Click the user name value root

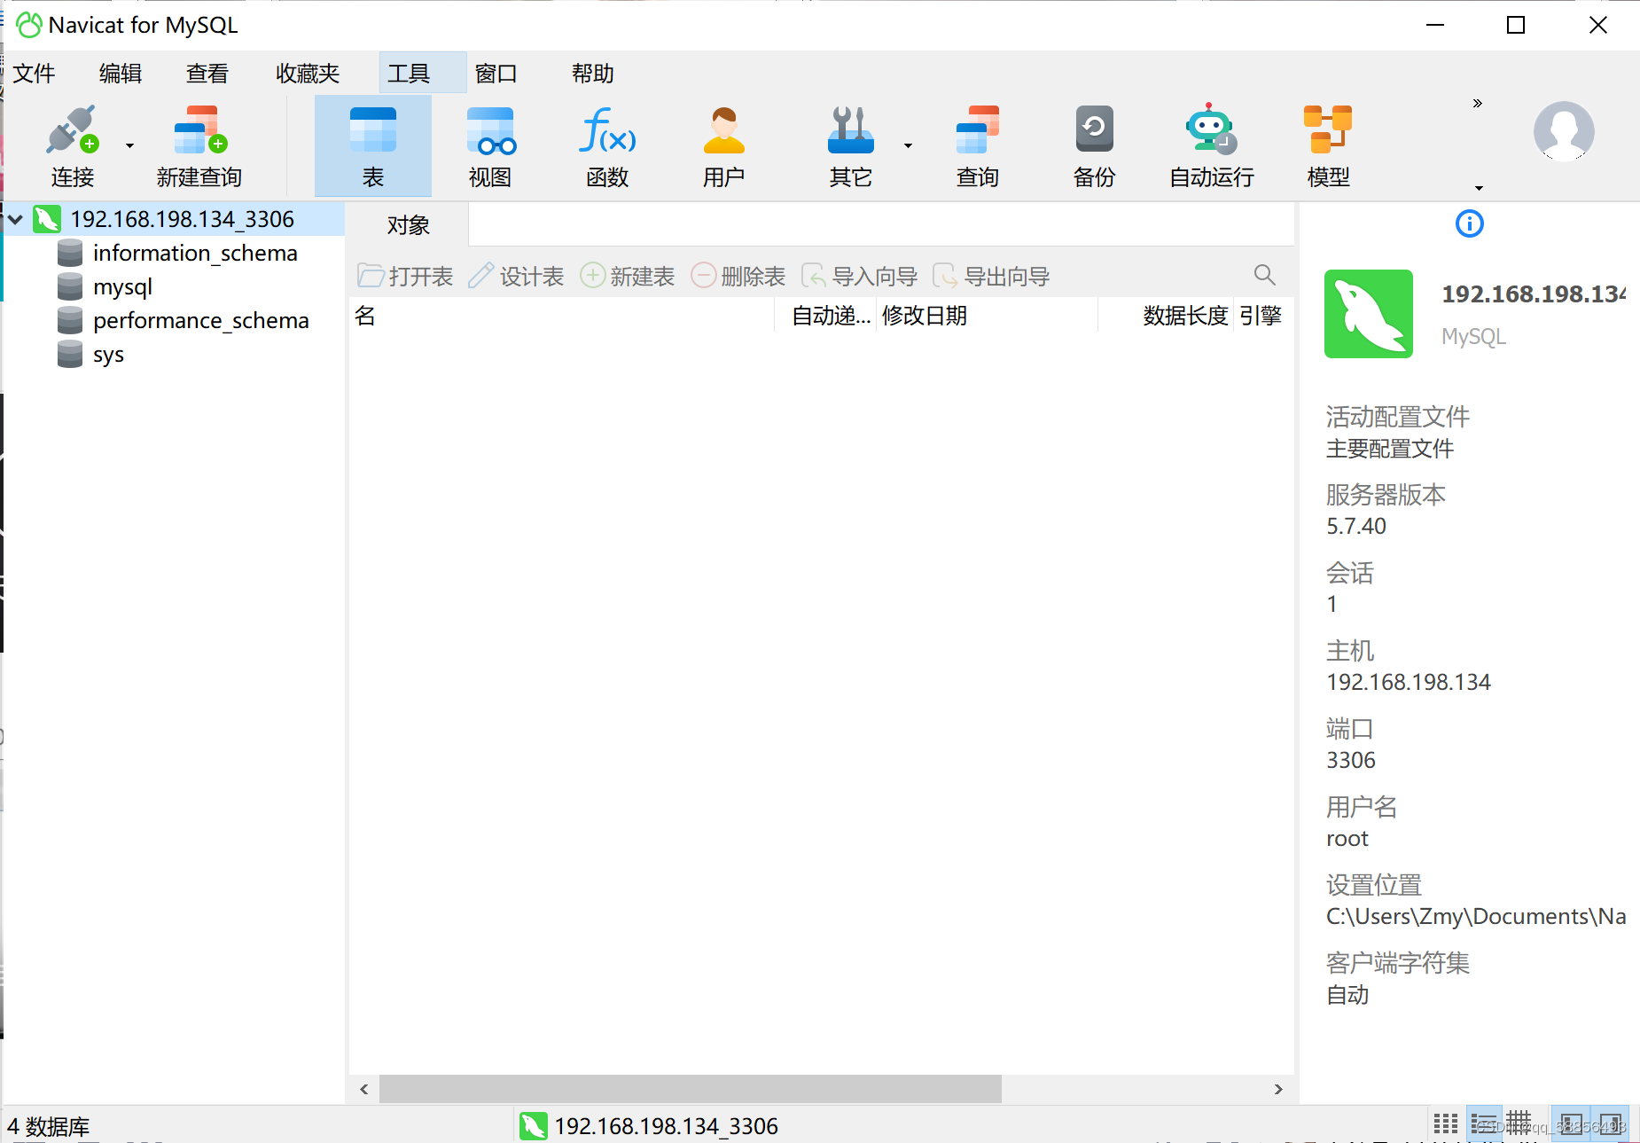(1347, 838)
